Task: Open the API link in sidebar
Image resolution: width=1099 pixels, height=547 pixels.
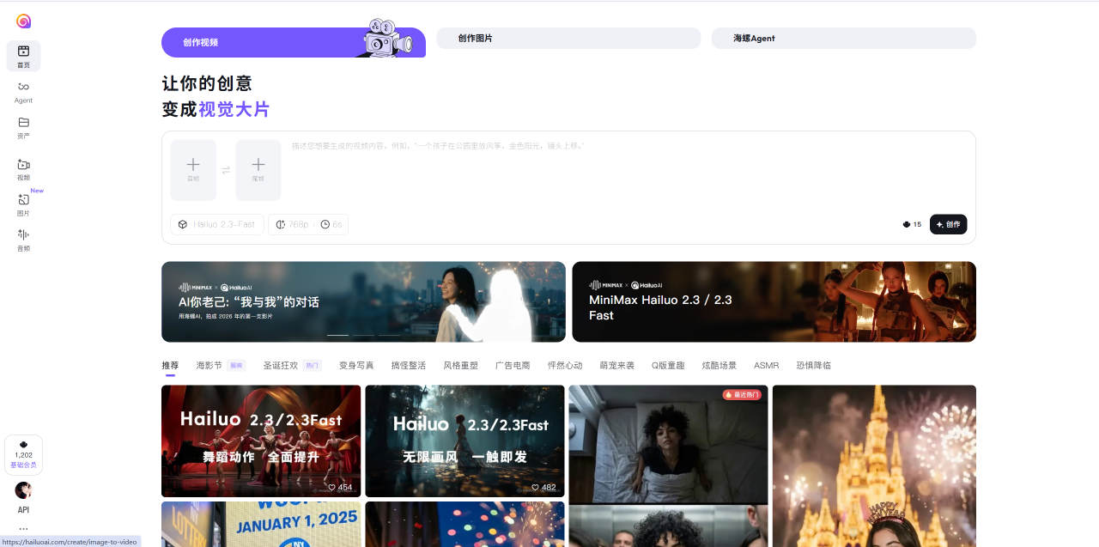Action: click(23, 510)
